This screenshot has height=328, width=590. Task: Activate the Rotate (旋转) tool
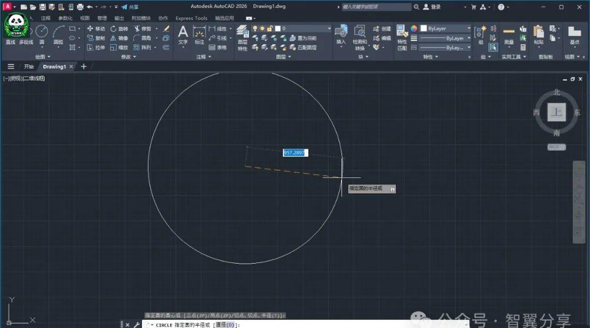click(x=119, y=28)
